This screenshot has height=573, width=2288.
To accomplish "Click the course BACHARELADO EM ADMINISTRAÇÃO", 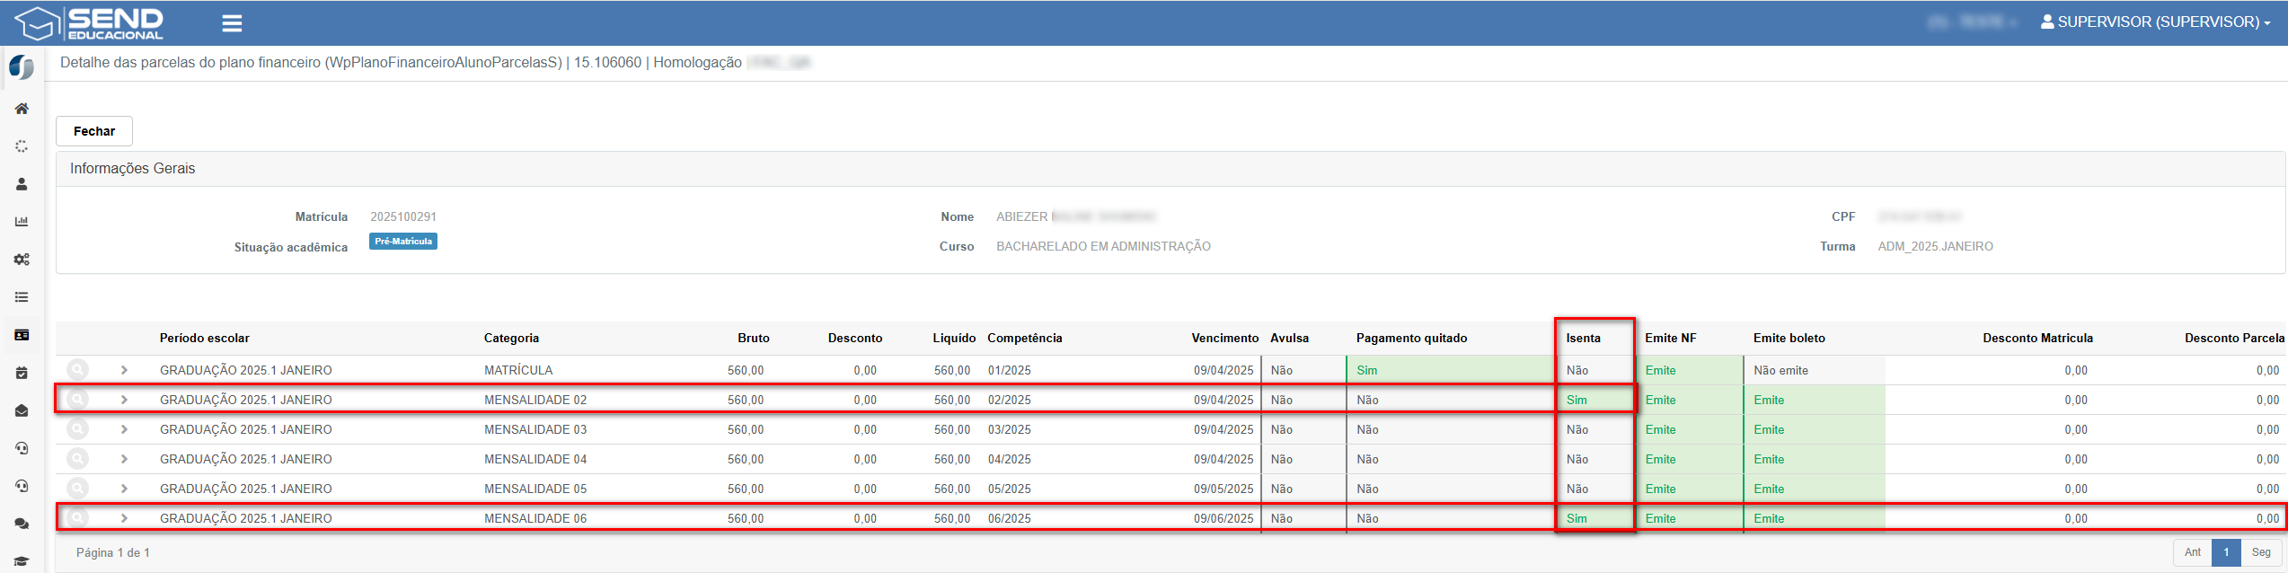I will click(1103, 247).
